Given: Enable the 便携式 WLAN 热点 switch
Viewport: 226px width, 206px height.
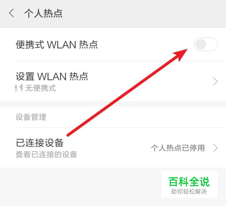Looking at the screenshot, I should coord(206,44).
